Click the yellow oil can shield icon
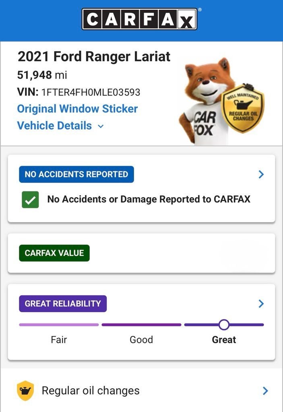The height and width of the screenshot is (412, 283). [25, 391]
